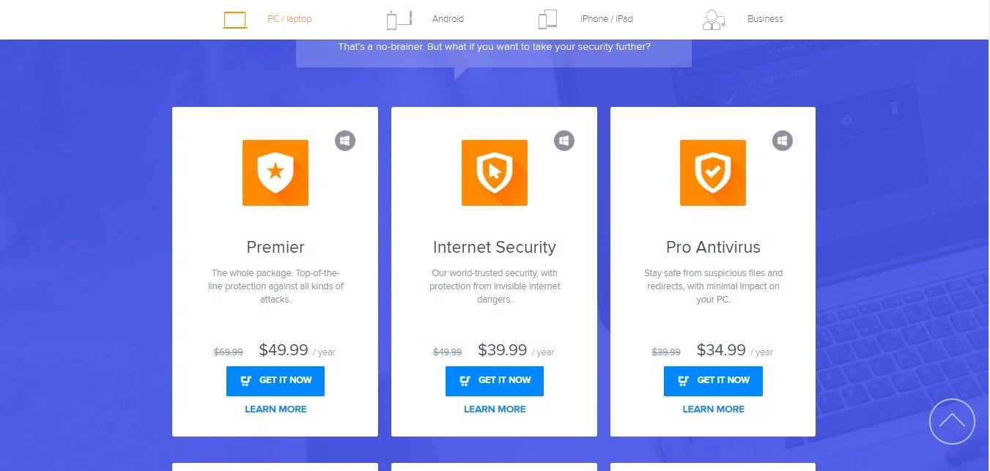This screenshot has height=471, width=990.
Task: Buy Internet Security via GET IT NOW
Action: point(495,381)
